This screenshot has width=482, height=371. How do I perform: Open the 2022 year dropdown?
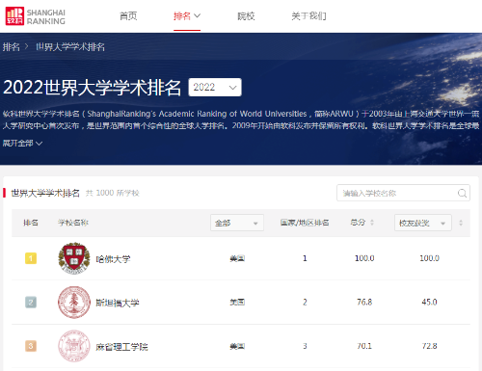215,87
